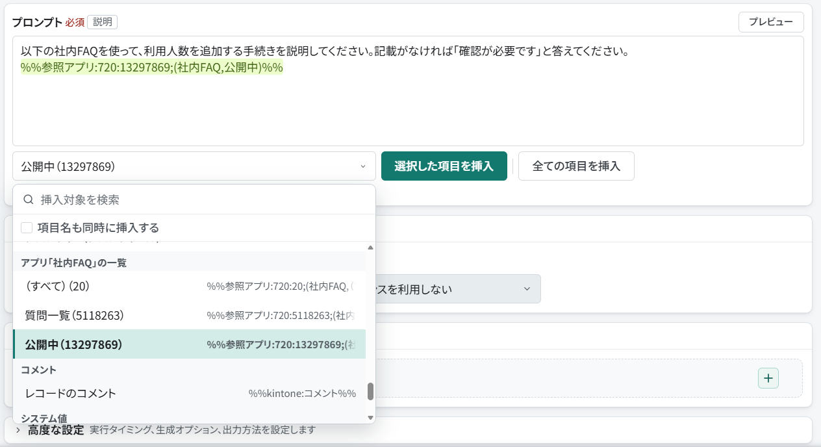Click the %%kintone:コメント%% placeholder text

tap(302, 394)
